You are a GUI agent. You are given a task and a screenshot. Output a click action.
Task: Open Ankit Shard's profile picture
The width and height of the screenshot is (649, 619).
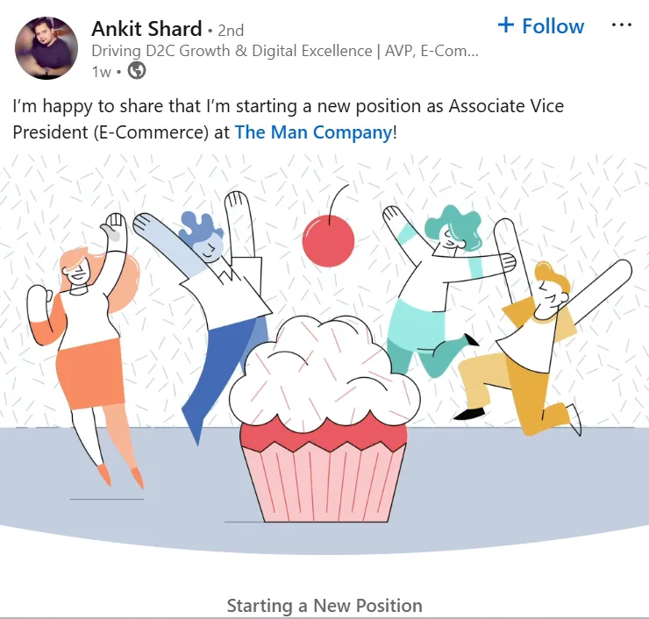point(46,48)
